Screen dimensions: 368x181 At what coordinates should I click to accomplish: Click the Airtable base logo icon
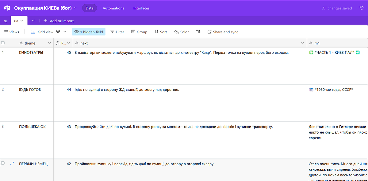[x=7, y=8]
